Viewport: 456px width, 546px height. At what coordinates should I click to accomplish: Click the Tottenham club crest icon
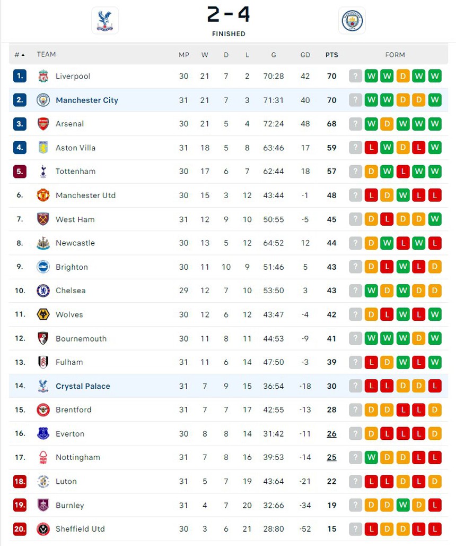click(43, 172)
